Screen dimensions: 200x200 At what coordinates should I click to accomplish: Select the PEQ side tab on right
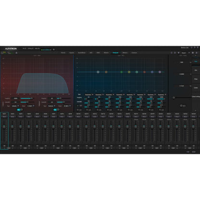click(x=196, y=70)
